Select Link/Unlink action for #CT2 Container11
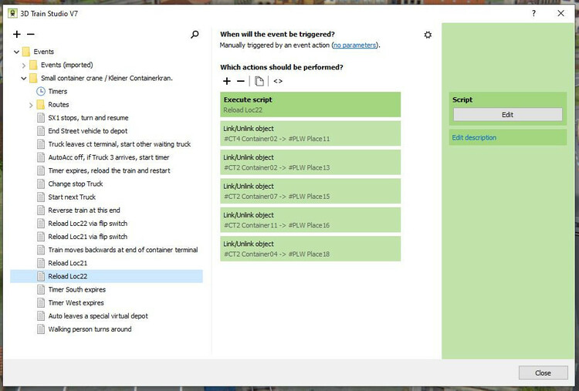The height and width of the screenshot is (391, 579). click(310, 220)
